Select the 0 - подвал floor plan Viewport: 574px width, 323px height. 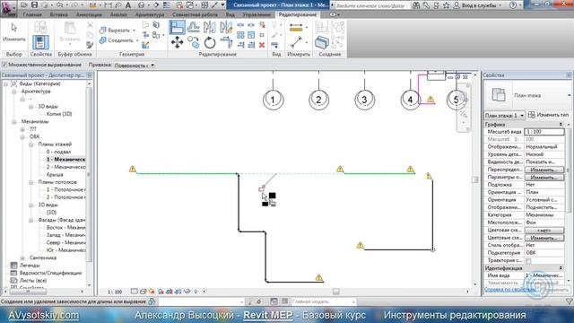click(x=58, y=152)
